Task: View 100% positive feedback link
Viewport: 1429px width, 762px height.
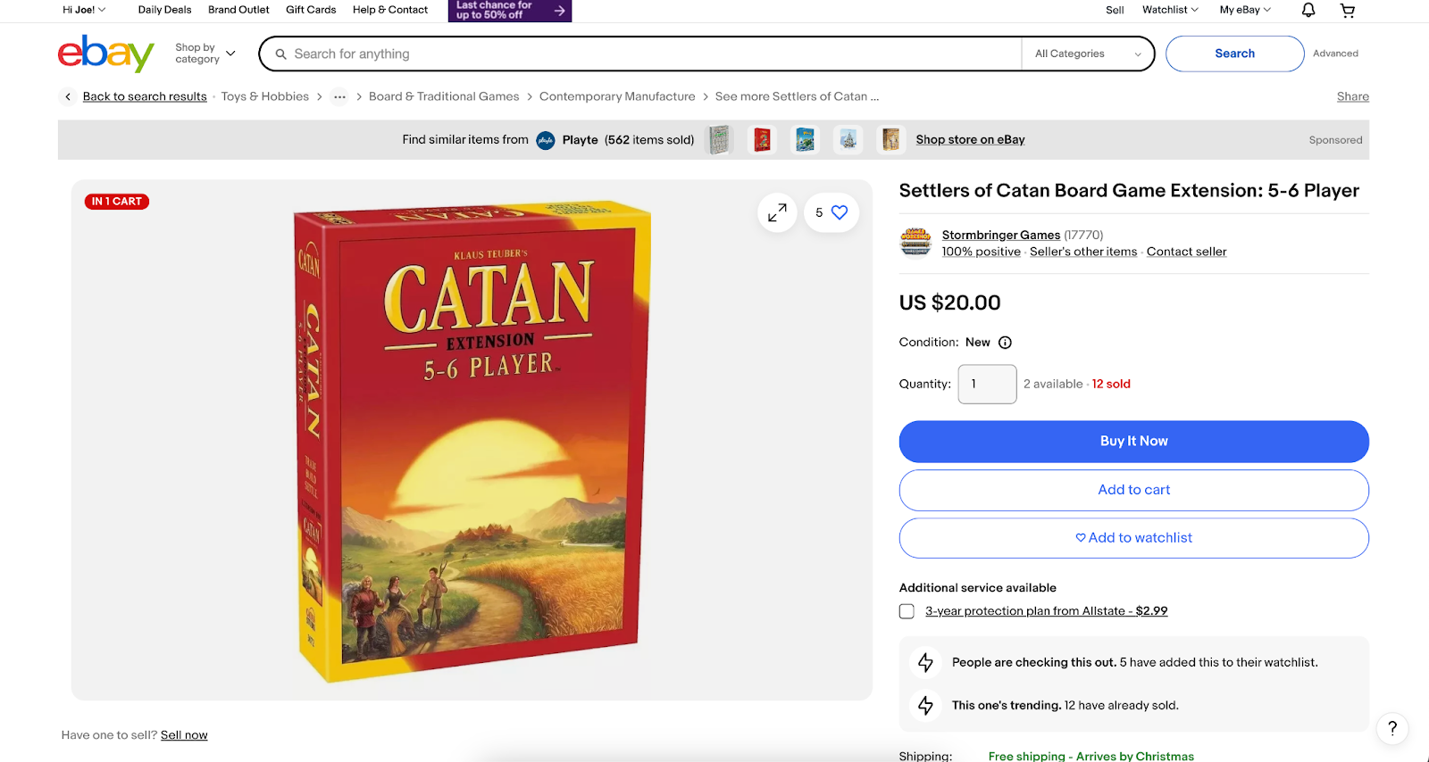Action: pyautogui.click(x=981, y=252)
